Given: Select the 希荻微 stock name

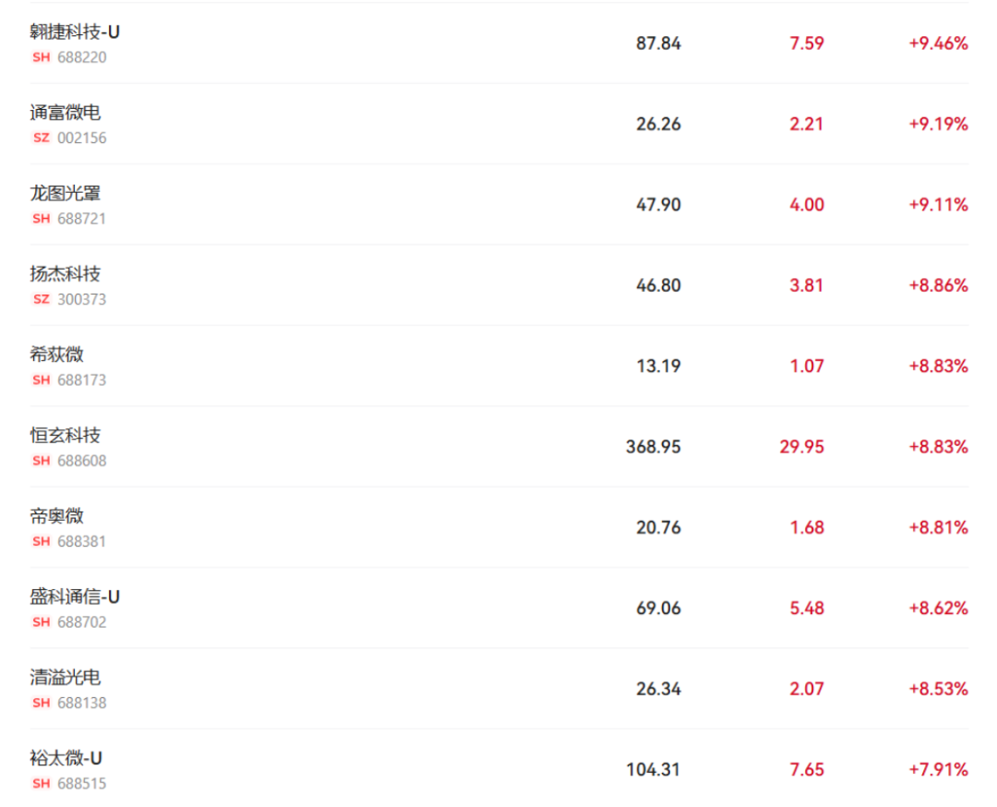Looking at the screenshot, I should pyautogui.click(x=56, y=355).
